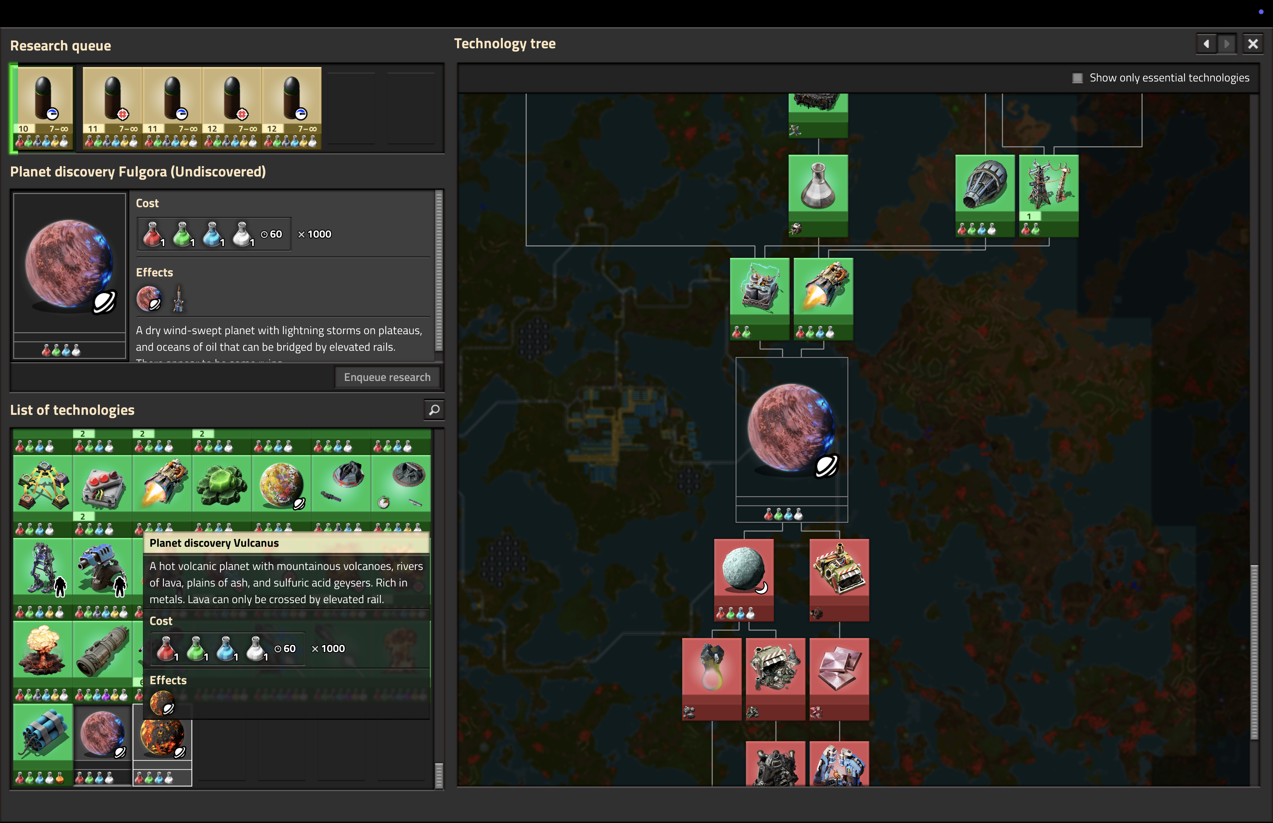Viewport: 1273px width, 823px height.
Task: Select the grey box with red buttons technology
Action: coord(102,495)
